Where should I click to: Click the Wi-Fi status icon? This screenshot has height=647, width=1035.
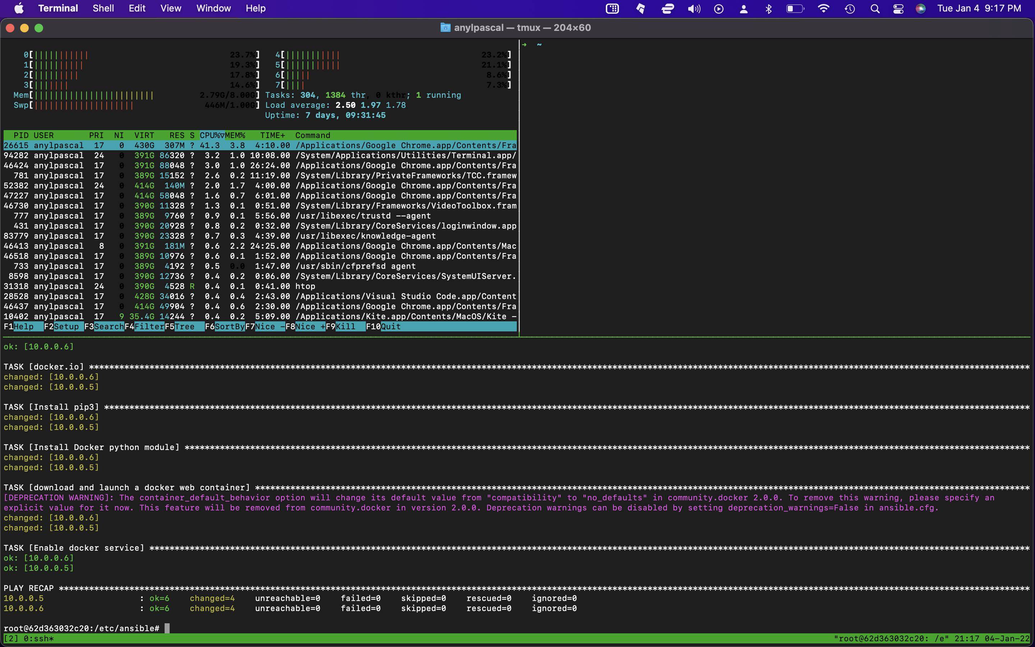823,9
